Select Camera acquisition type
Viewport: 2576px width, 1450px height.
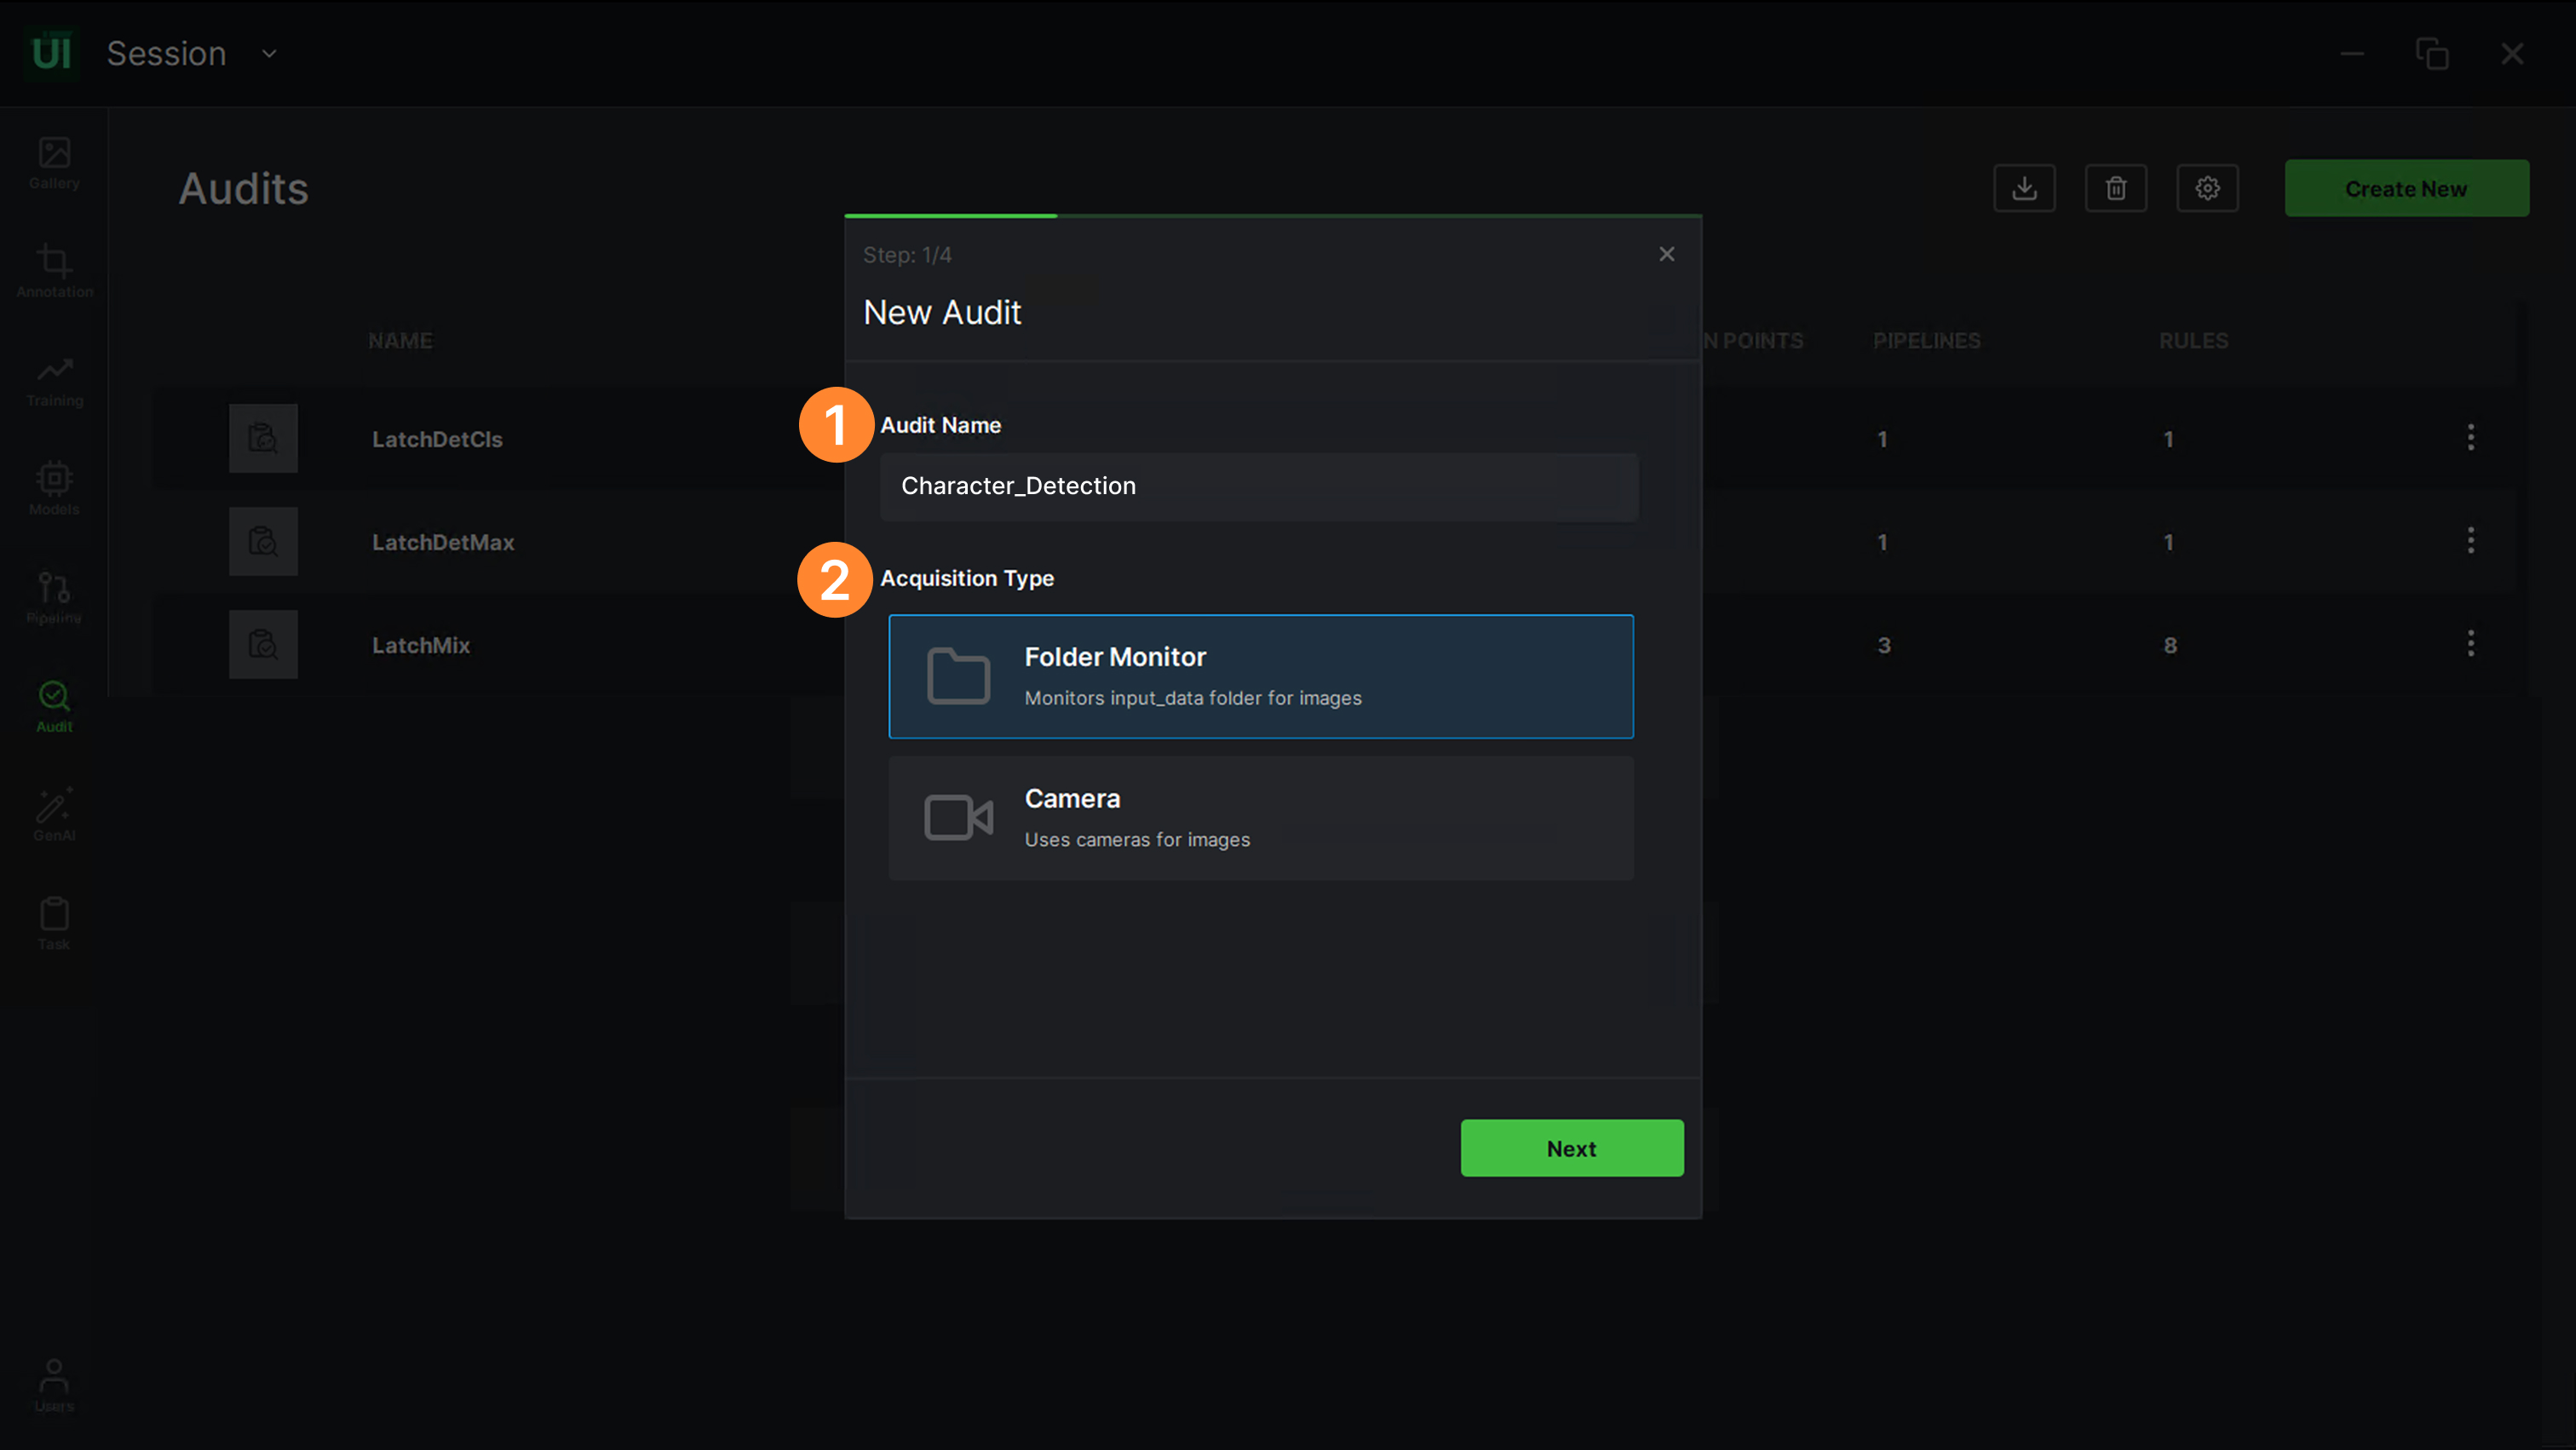coord(1261,818)
